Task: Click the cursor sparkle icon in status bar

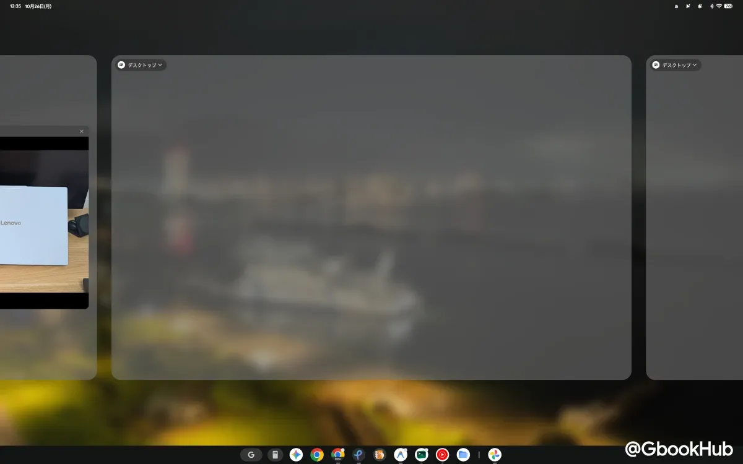Action: 688,6
